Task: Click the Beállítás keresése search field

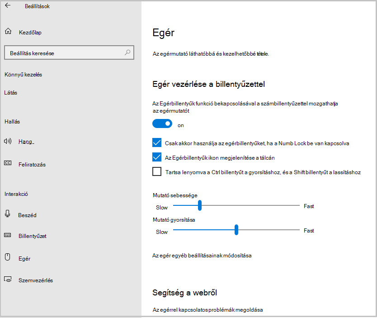Action: pyautogui.click(x=69, y=52)
